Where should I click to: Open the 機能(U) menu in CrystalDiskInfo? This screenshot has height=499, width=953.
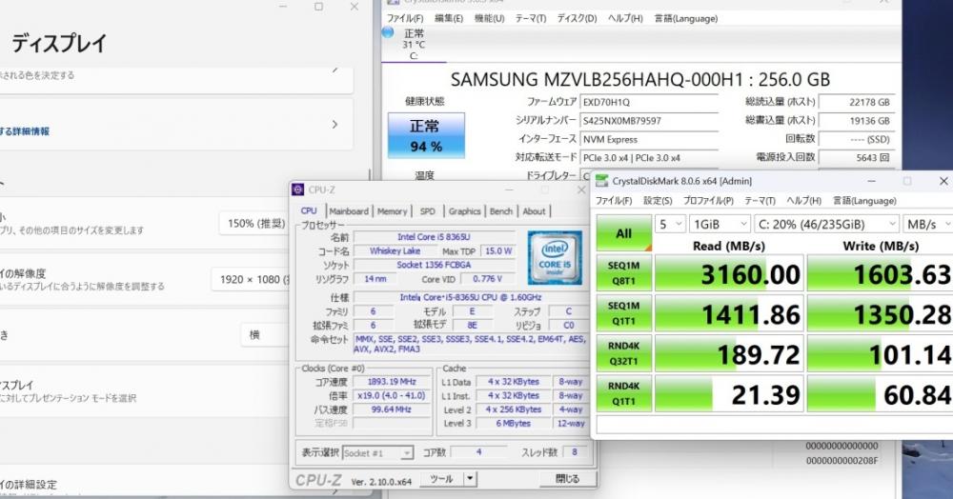coord(489,18)
